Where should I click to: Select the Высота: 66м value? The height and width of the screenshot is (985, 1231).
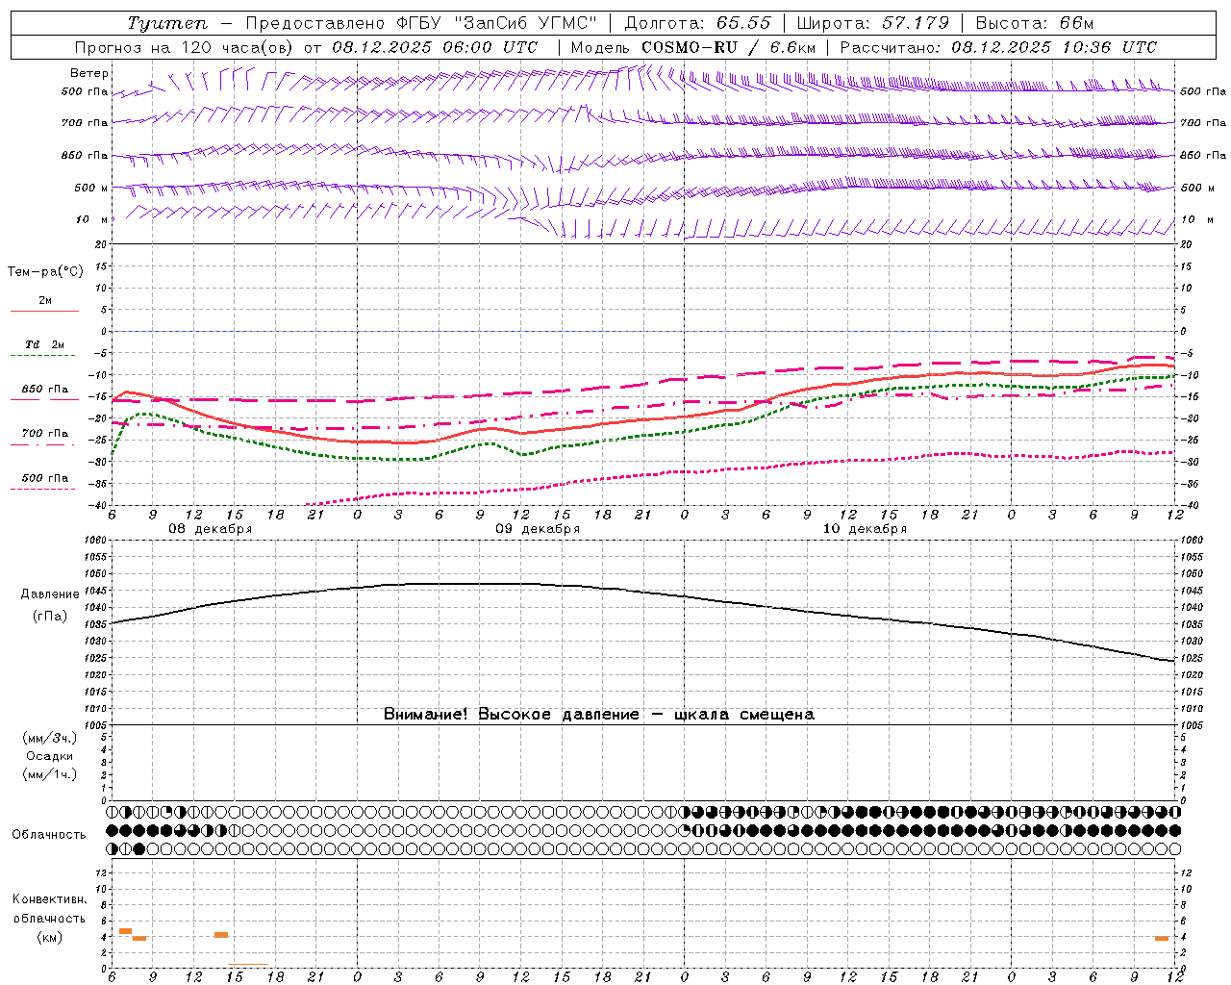(x=1034, y=23)
